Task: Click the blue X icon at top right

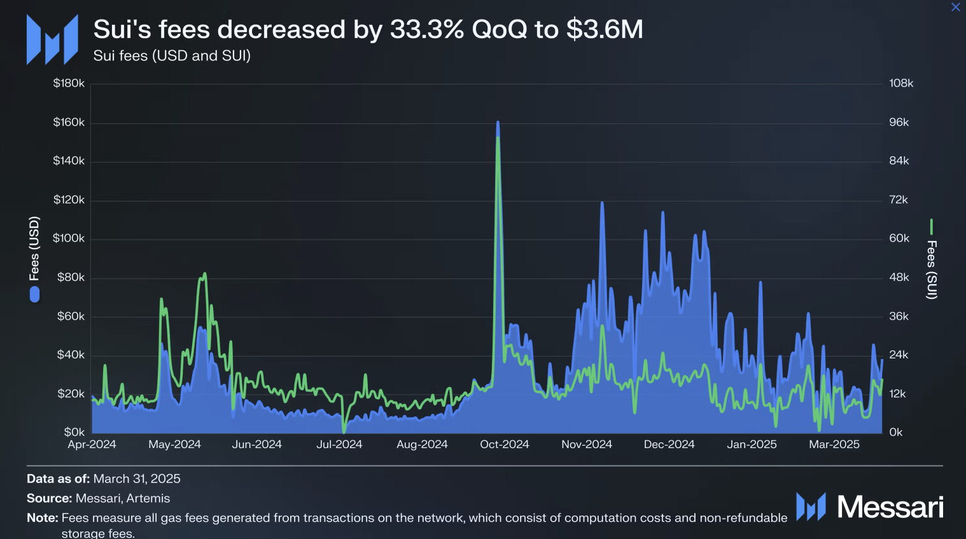Action: coord(955,7)
